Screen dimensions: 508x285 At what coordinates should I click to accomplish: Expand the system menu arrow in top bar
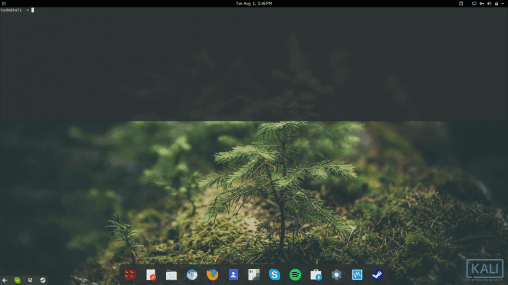coord(503,4)
